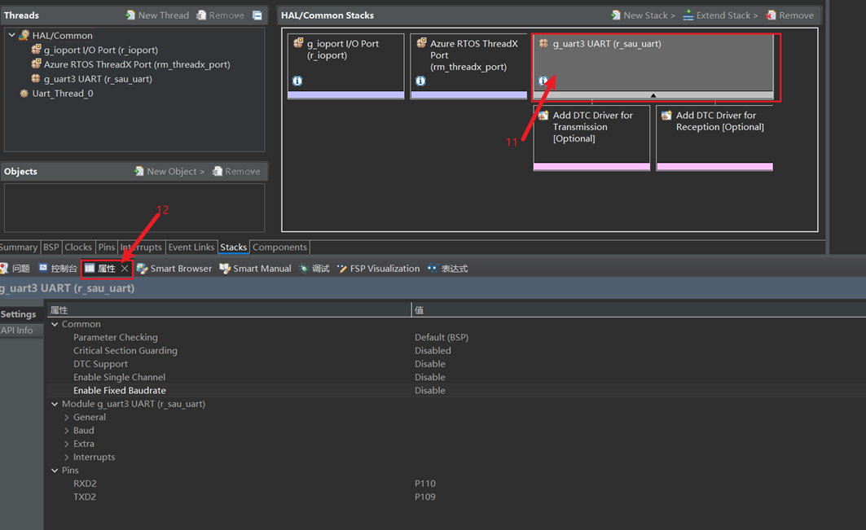Open the API Info side tab

17,331
